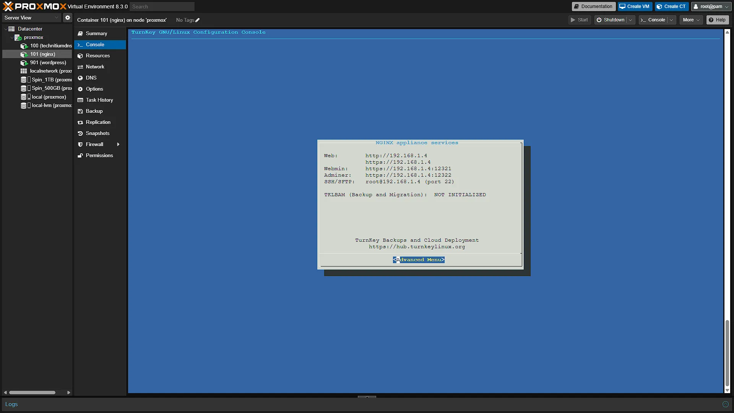Expand the Firewall submenu arrow
Screen dimensions: 734x413
coord(118,145)
